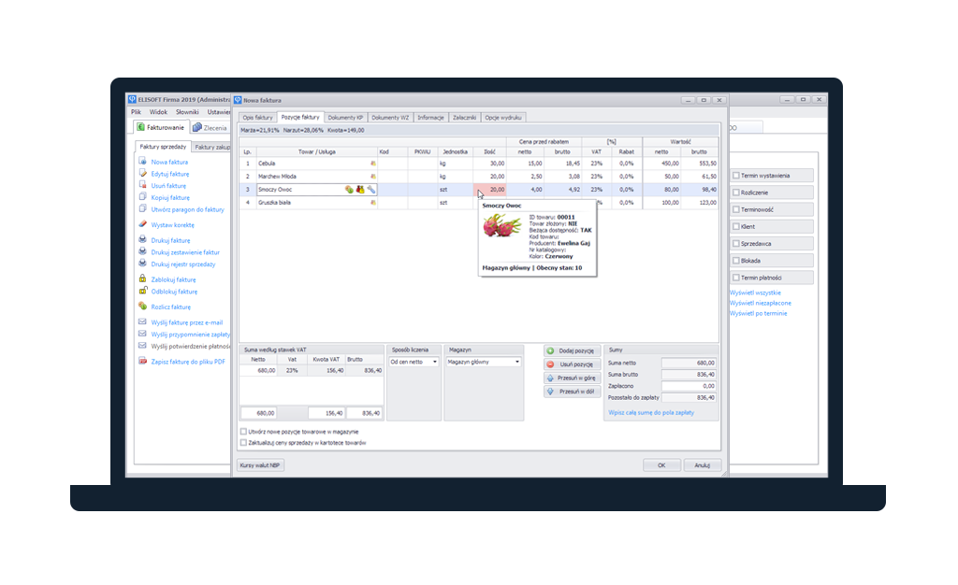Click the Wpisz całą sumę do pola zapłaty link
The image size is (958, 585).
tap(651, 412)
